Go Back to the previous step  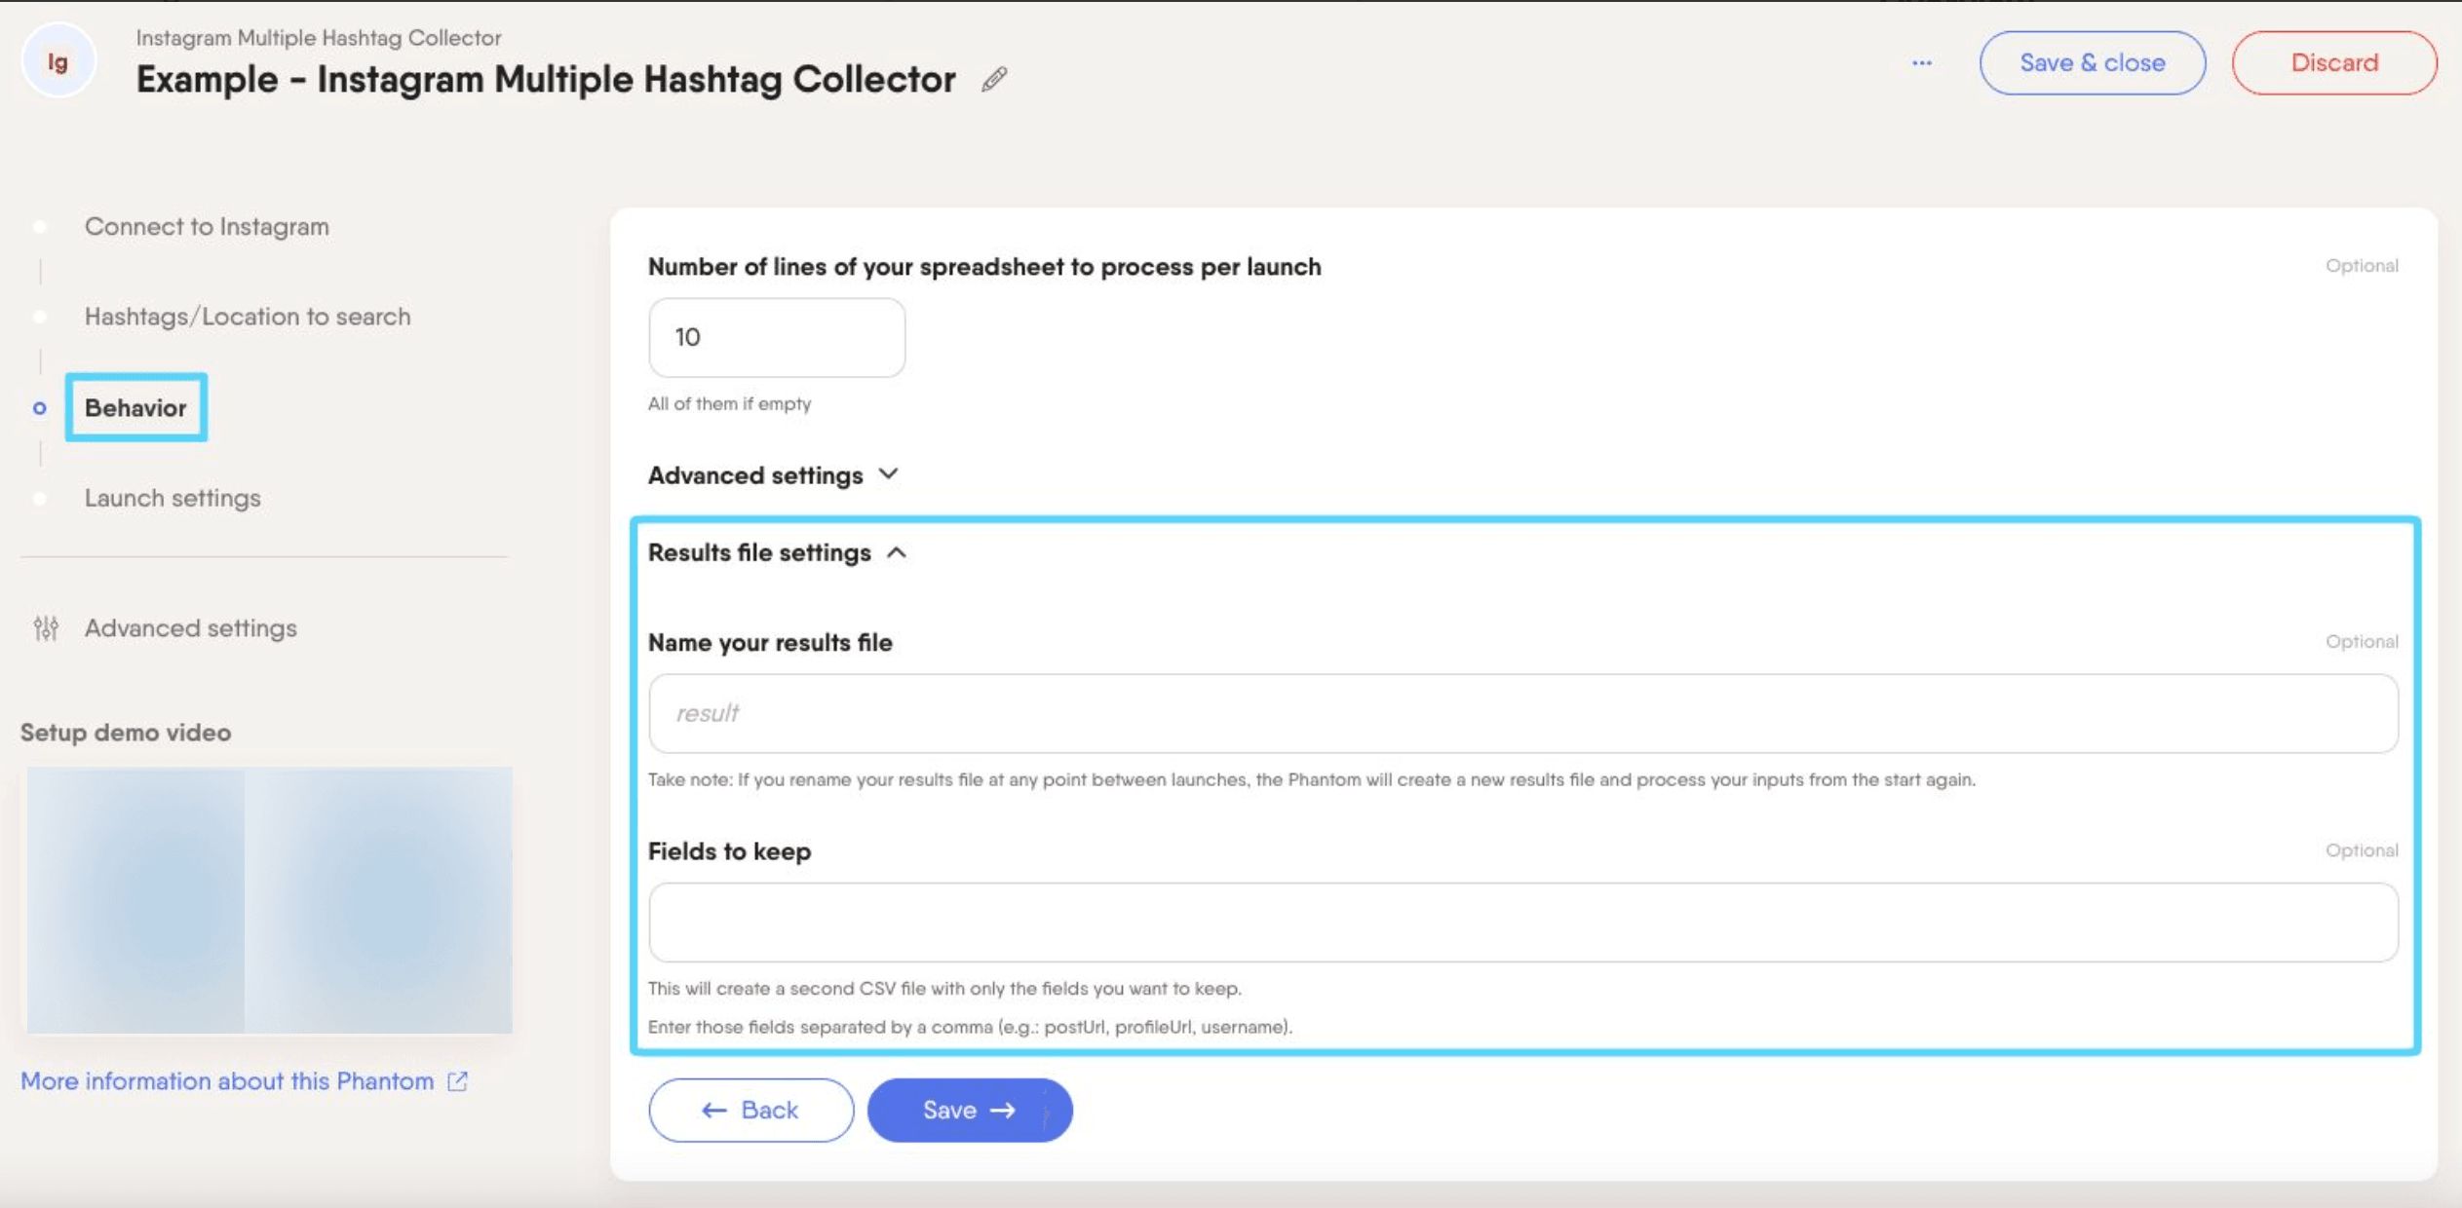pyautogui.click(x=750, y=1110)
